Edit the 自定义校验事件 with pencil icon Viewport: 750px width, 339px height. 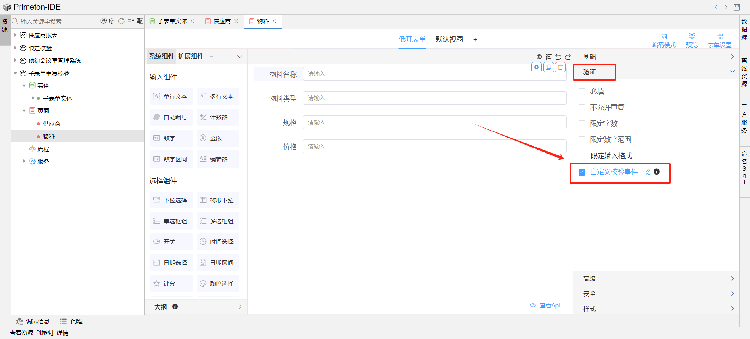(648, 172)
